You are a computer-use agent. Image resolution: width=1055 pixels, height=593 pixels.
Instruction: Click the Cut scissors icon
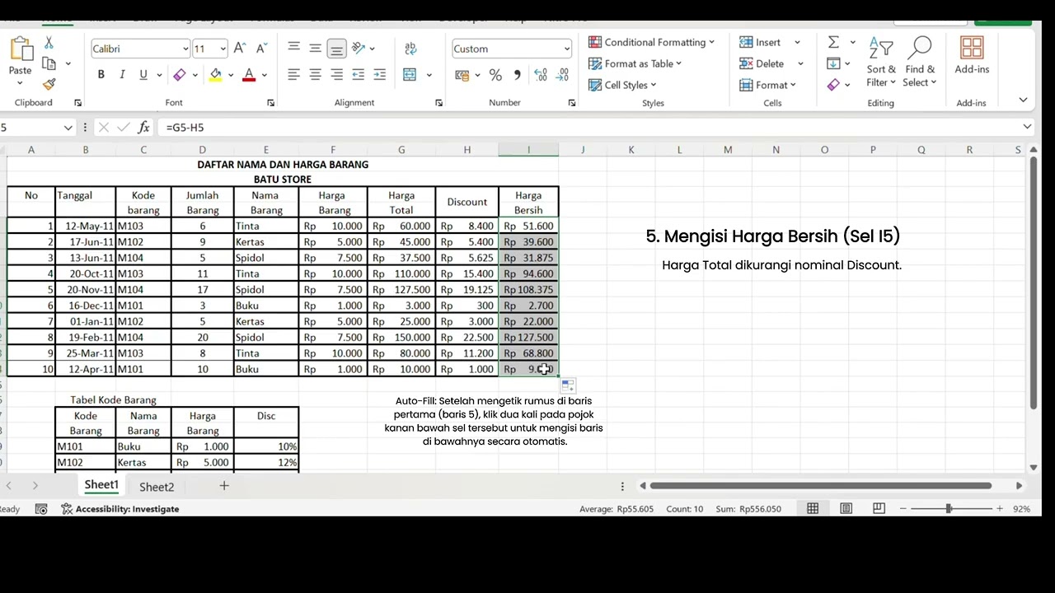pos(49,43)
